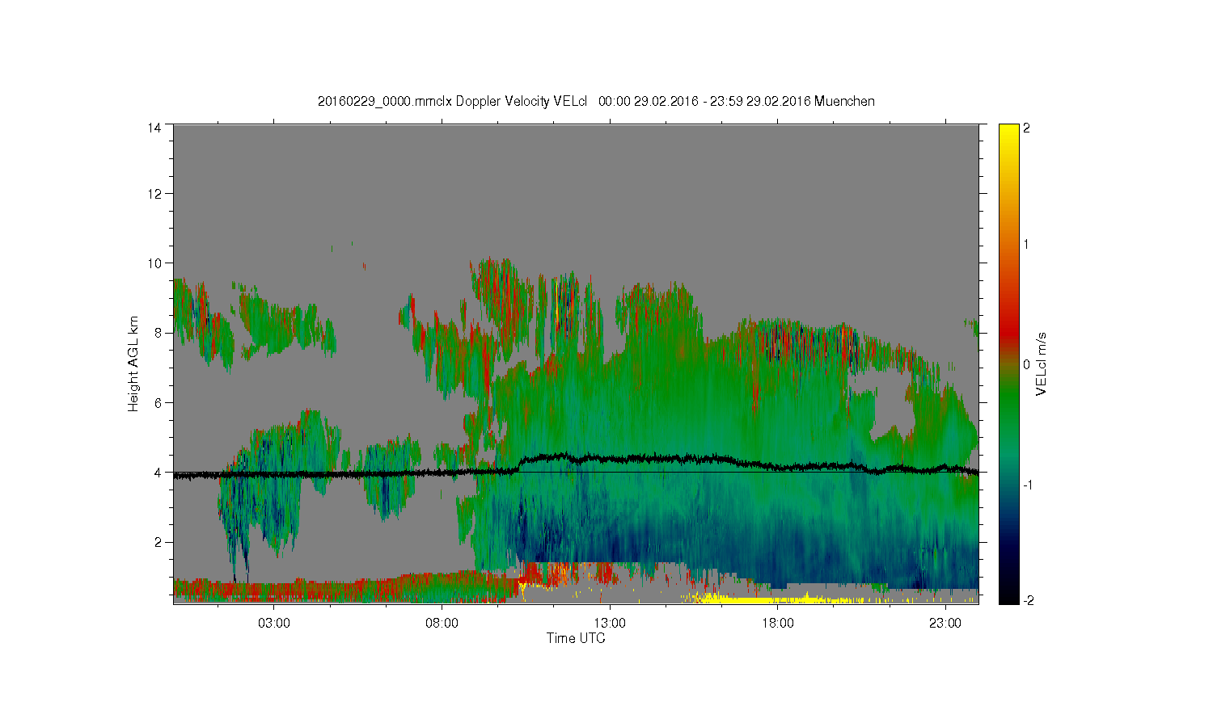Click the 13:00 time tick label

tap(610, 624)
